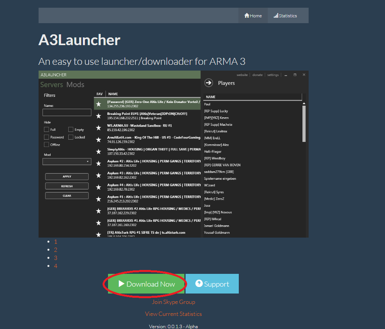The height and width of the screenshot is (329, 385).
Task: Close the A3Launcher window
Action: coord(304,75)
